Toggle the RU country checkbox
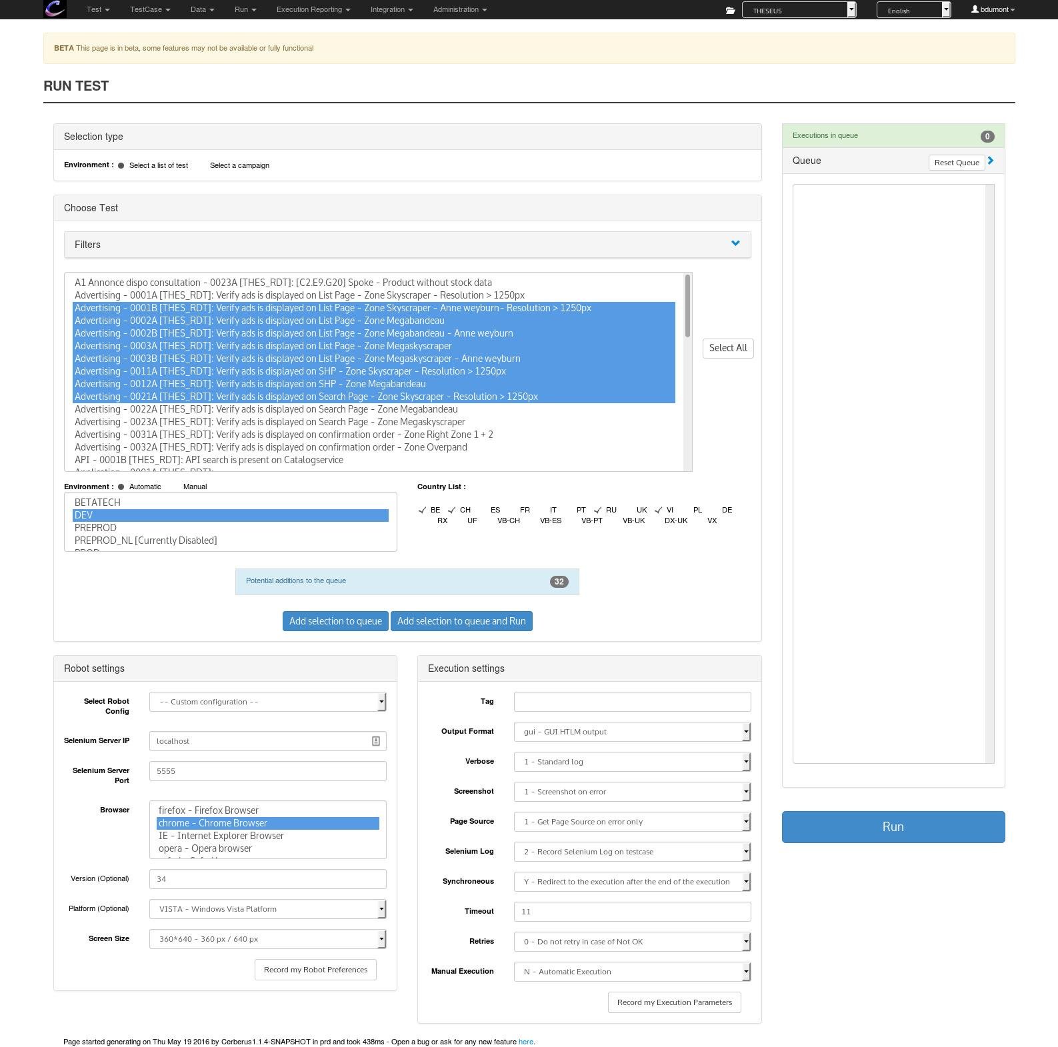The width and height of the screenshot is (1058, 1047). click(x=598, y=510)
